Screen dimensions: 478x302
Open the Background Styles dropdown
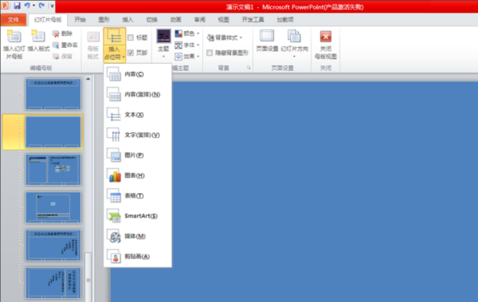pos(225,37)
